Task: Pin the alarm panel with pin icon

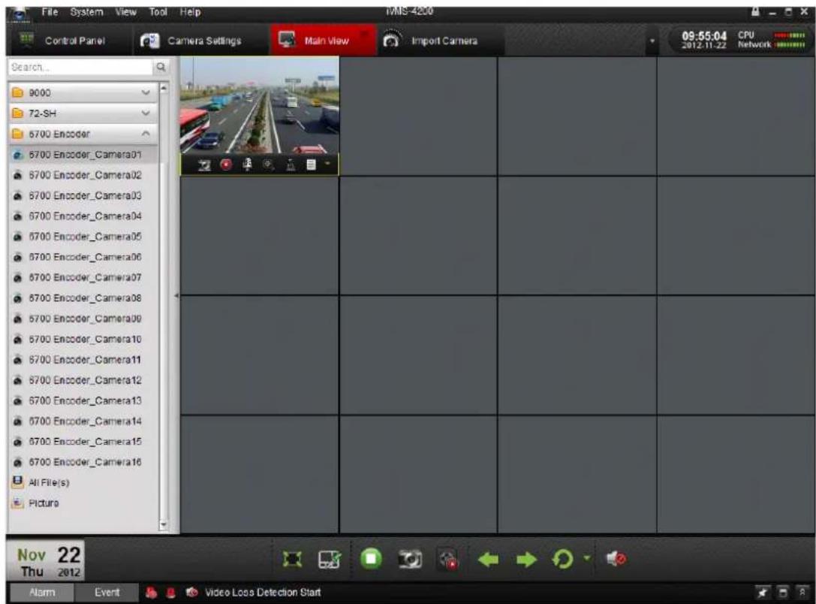Action: click(763, 593)
